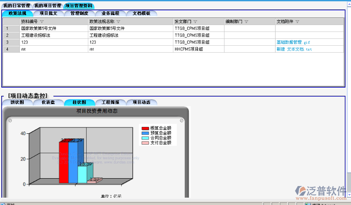The width and height of the screenshot is (351, 205).
Task: Click the 工程建设招标法 policy name cell
Action: (x=131, y=35)
